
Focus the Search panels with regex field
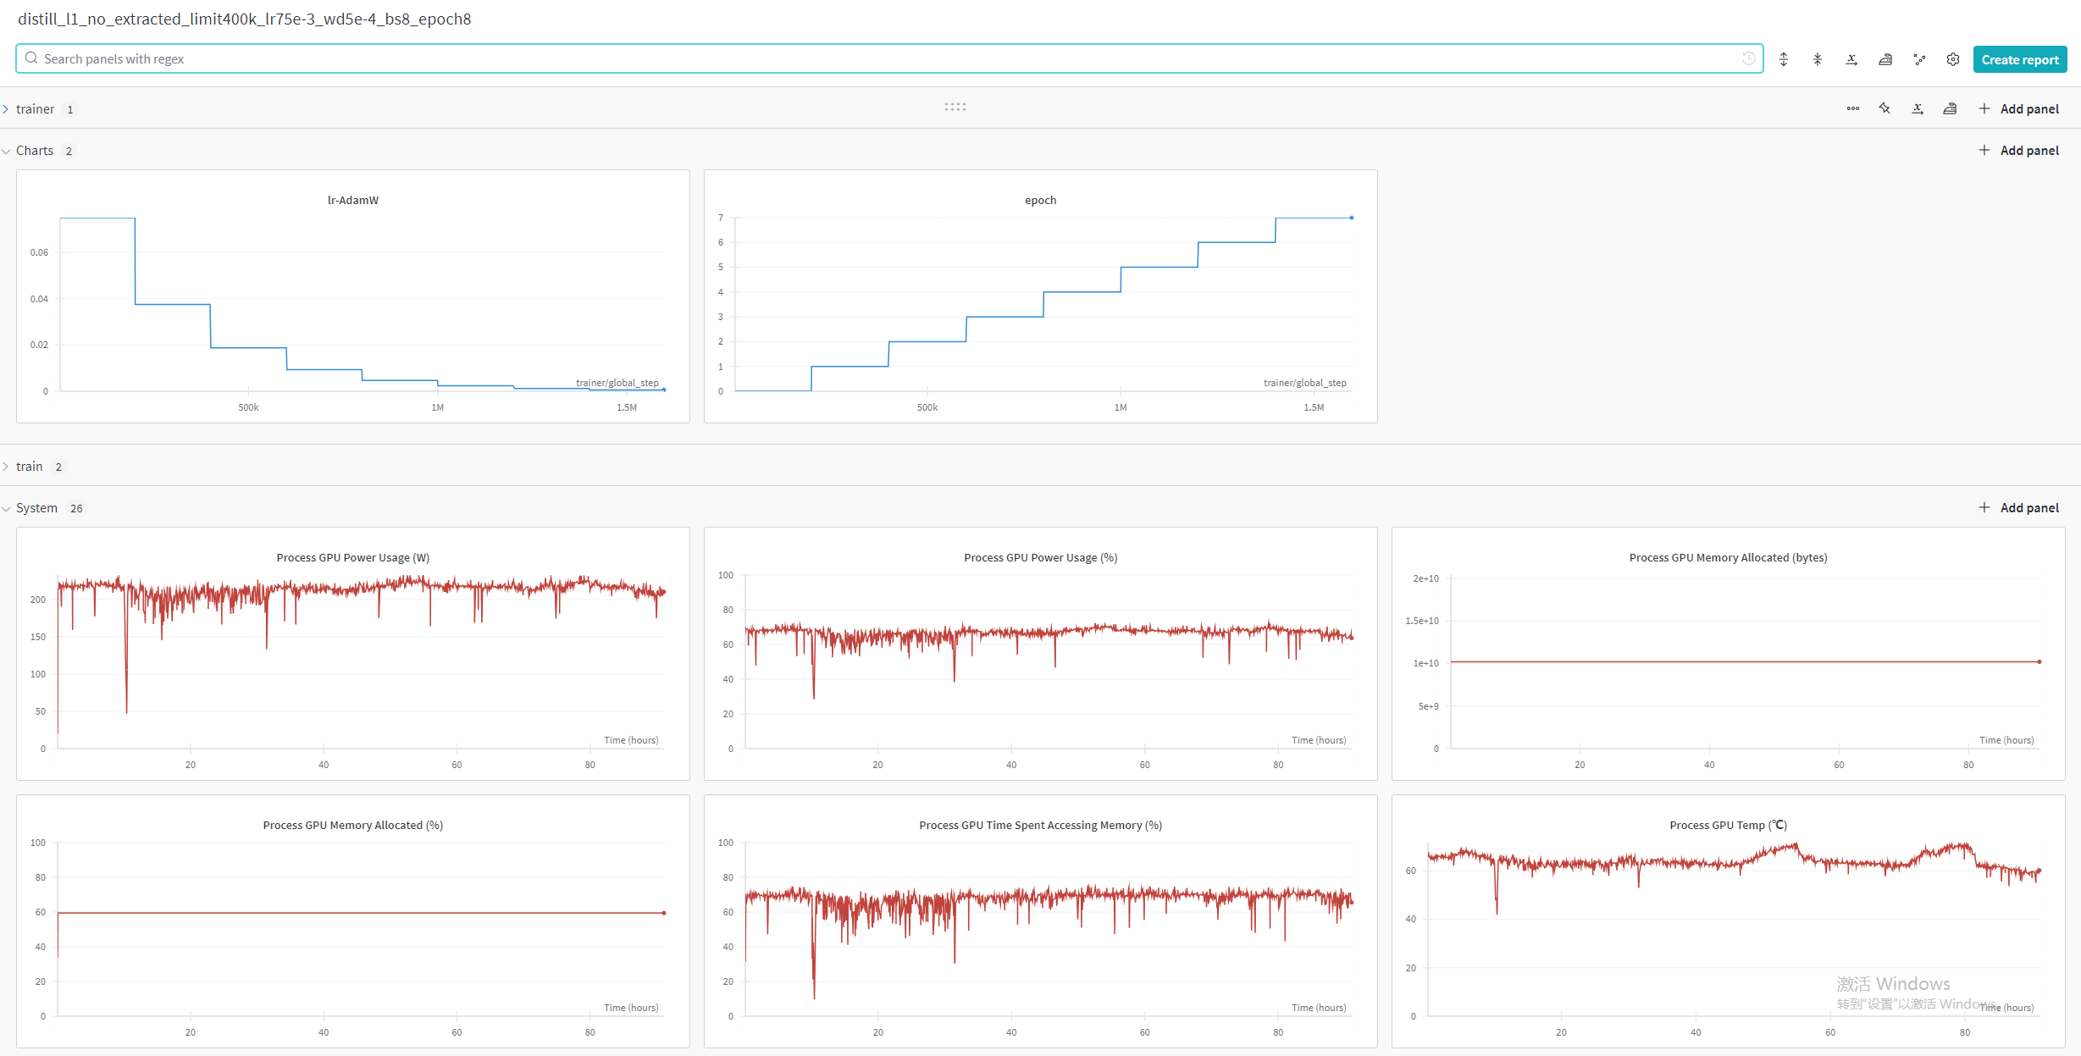[889, 58]
